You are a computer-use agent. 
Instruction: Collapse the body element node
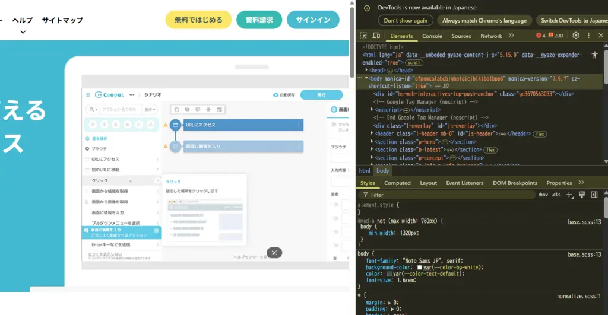pos(366,78)
